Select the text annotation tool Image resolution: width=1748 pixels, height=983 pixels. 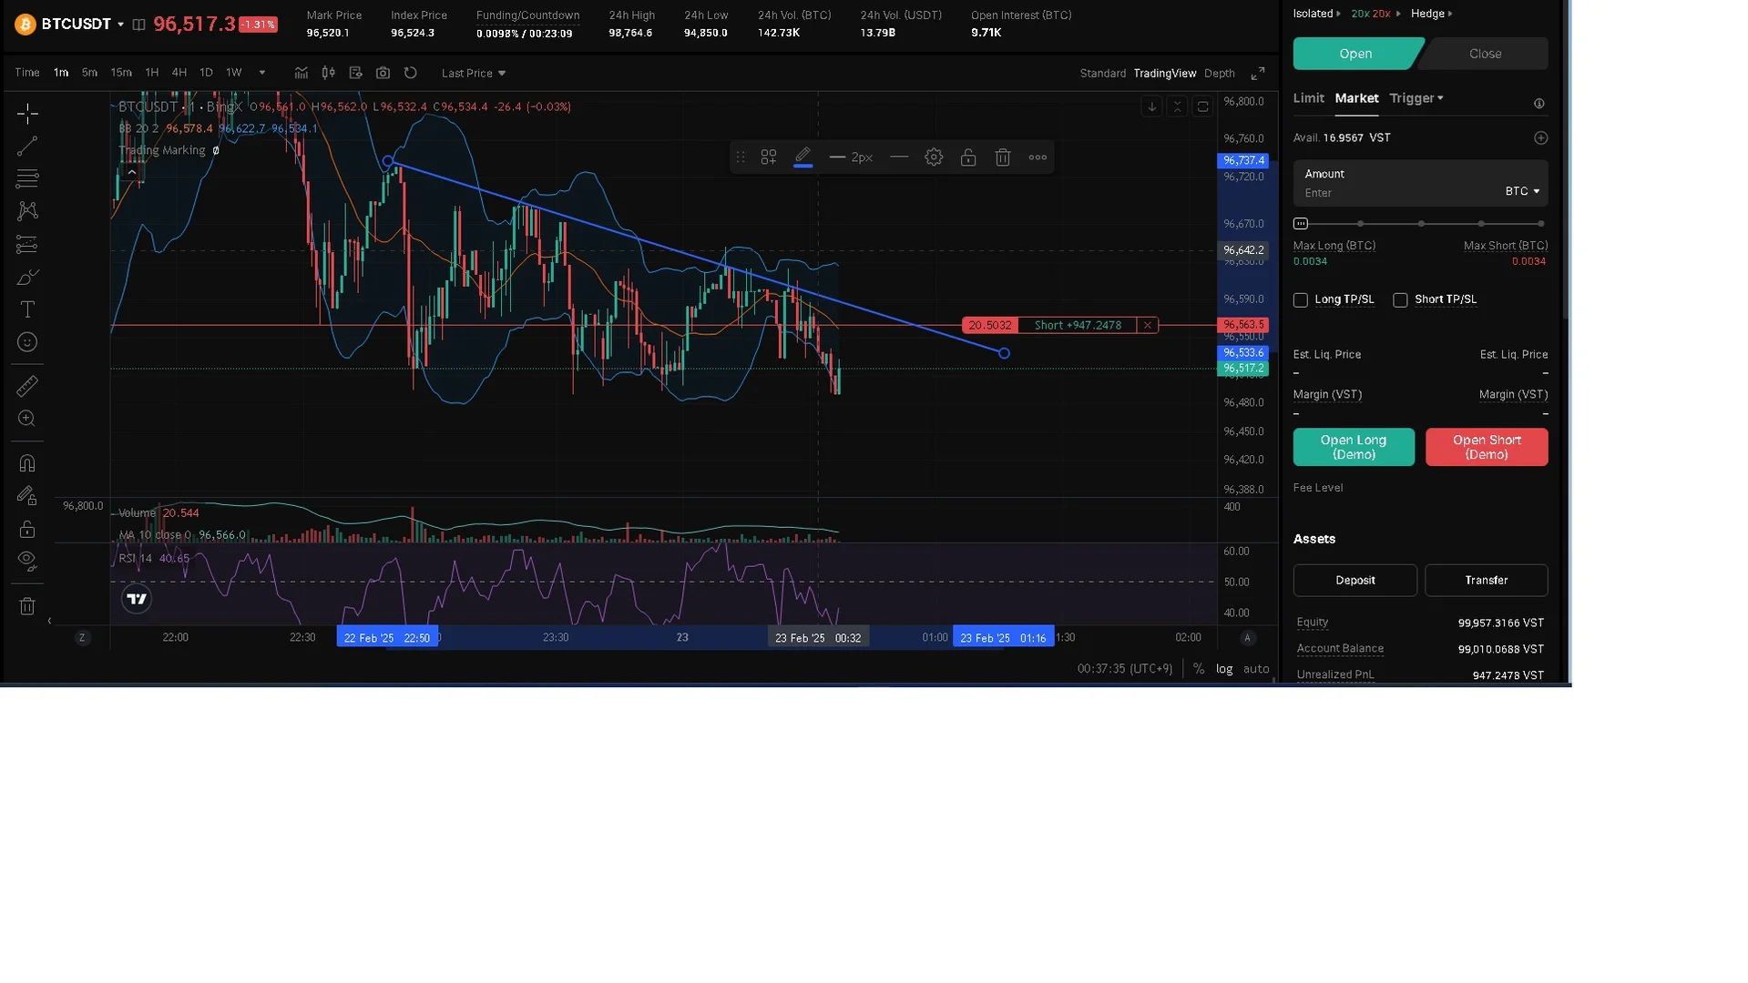tap(27, 309)
